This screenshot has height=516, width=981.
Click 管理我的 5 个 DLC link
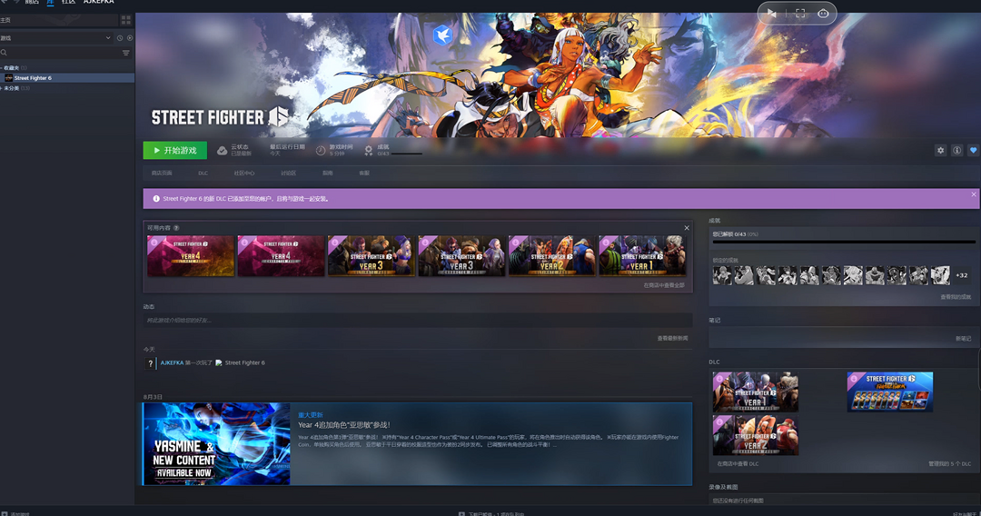pyautogui.click(x=950, y=464)
